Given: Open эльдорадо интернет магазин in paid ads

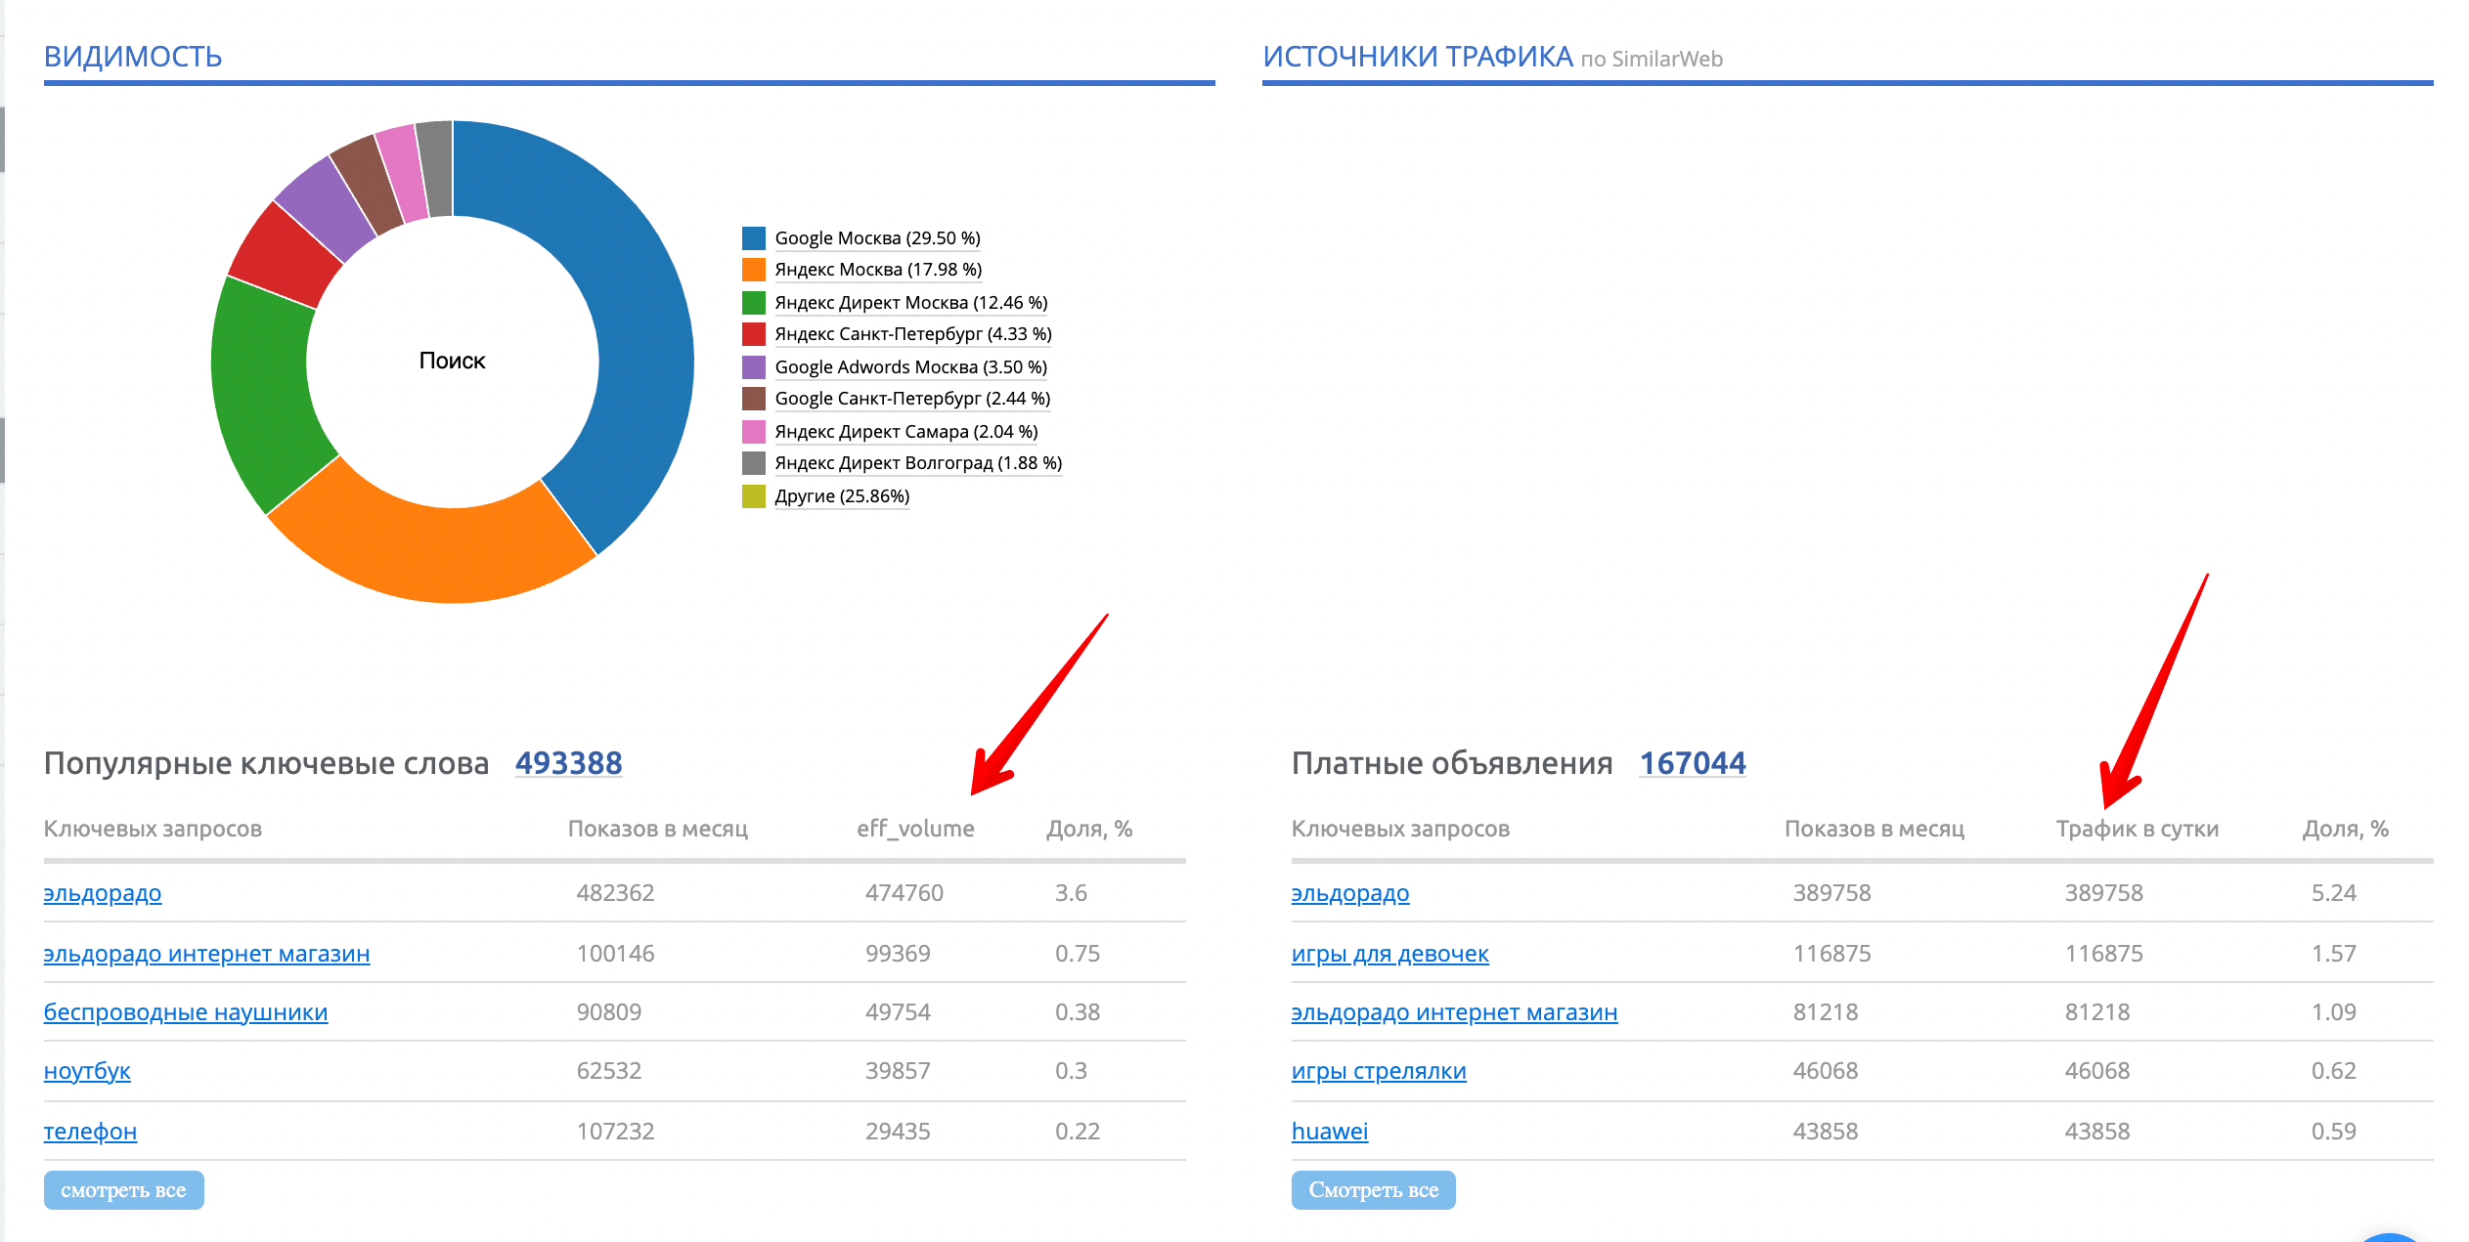Looking at the screenshot, I should coord(1454,1012).
